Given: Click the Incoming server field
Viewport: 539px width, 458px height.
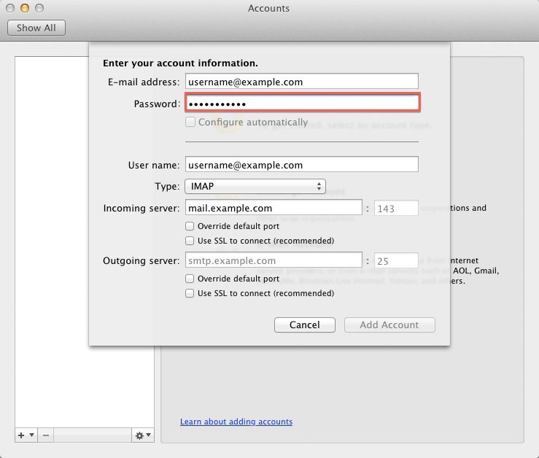Looking at the screenshot, I should click(274, 209).
